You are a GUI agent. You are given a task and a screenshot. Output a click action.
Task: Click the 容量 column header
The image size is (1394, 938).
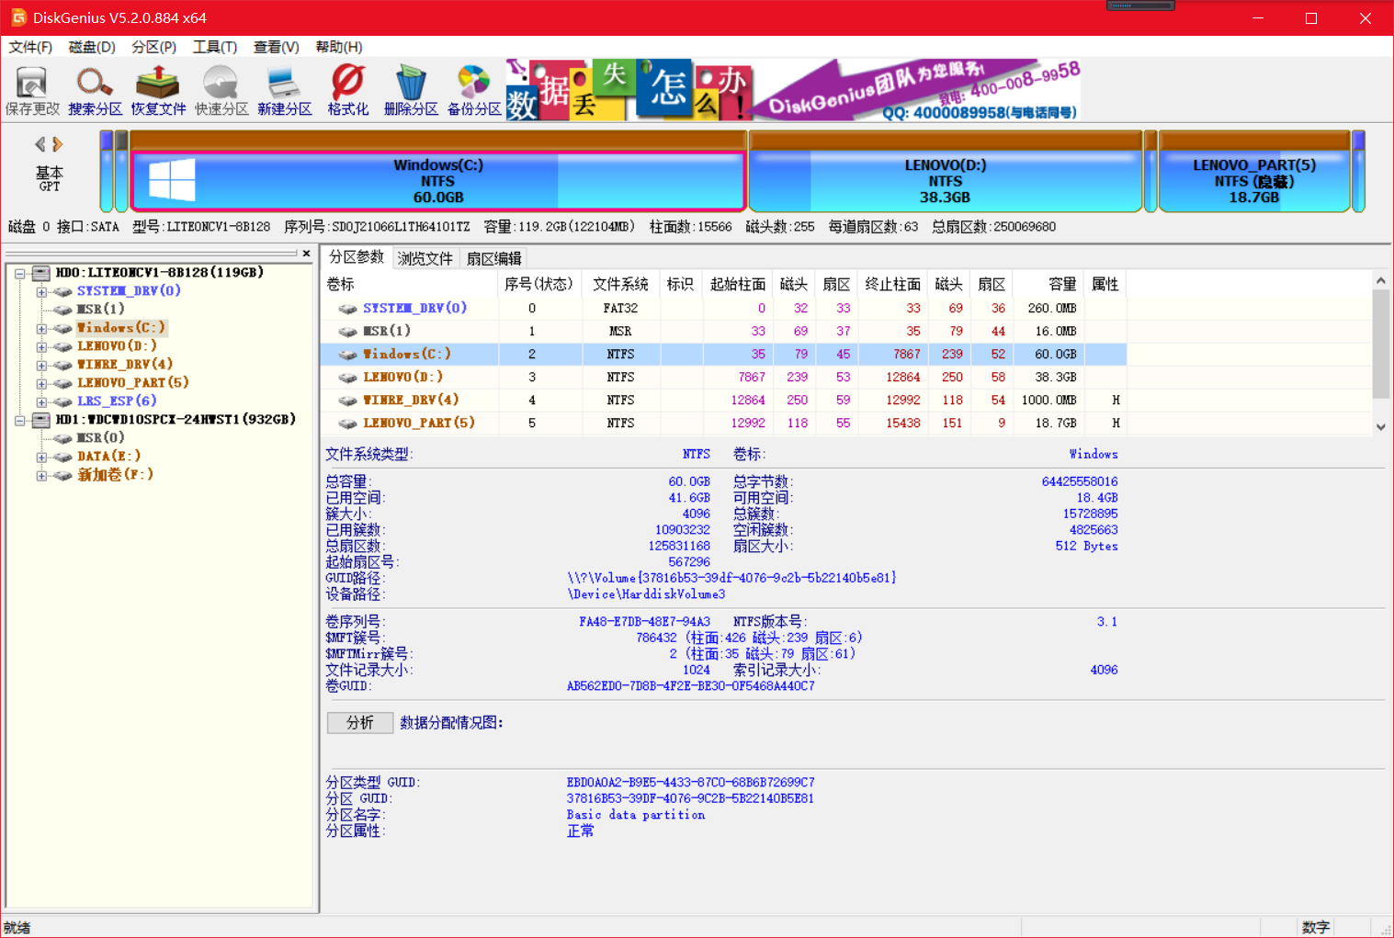1047,285
